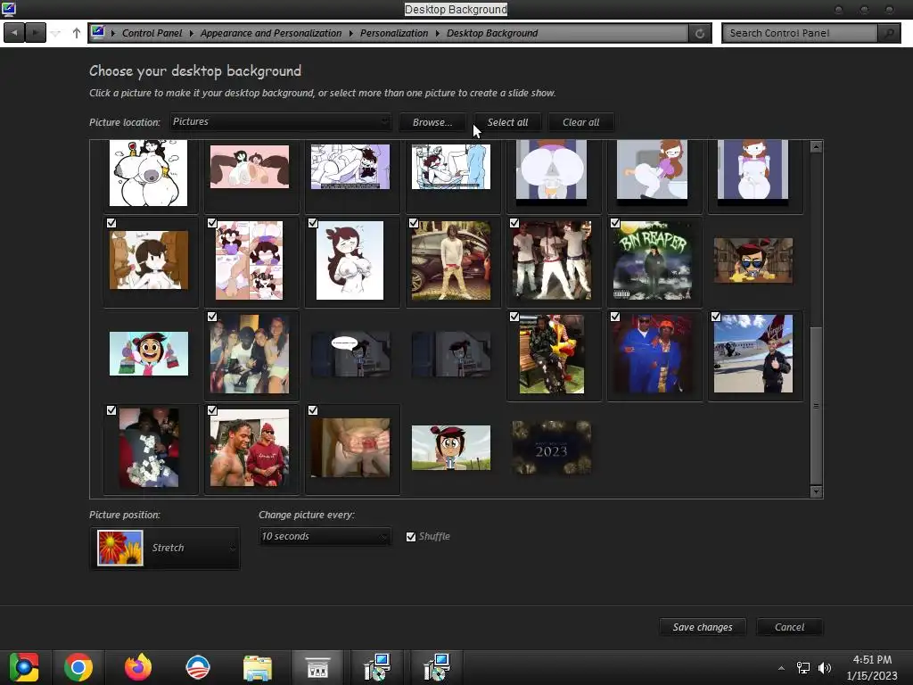Focus the Search Control Panel field
Image resolution: width=913 pixels, height=685 pixels.
(800, 33)
